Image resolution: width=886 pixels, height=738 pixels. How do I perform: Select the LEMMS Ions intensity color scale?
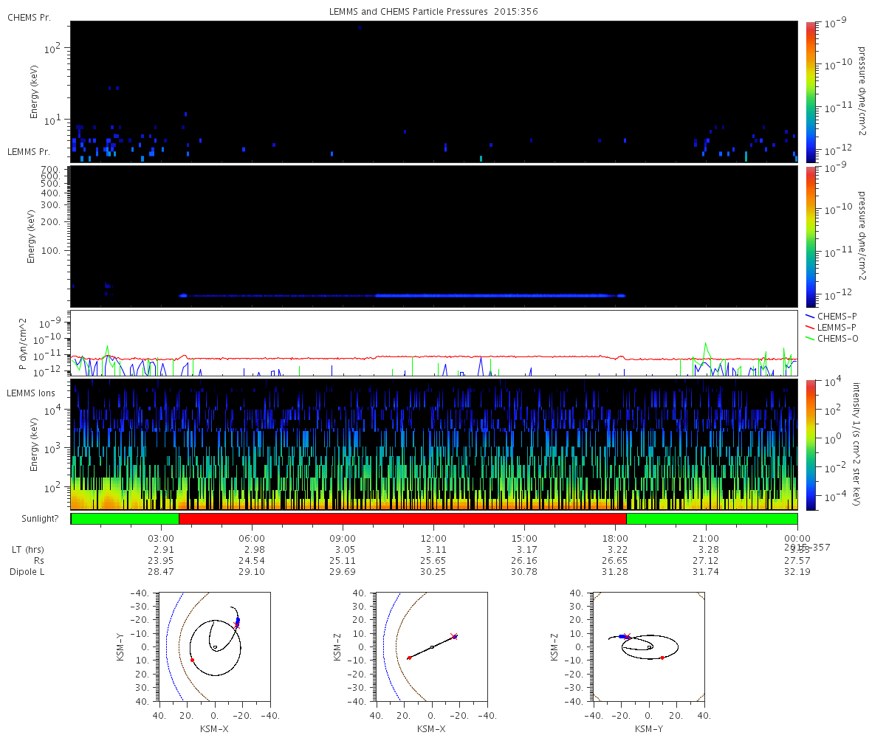pyautogui.click(x=811, y=444)
